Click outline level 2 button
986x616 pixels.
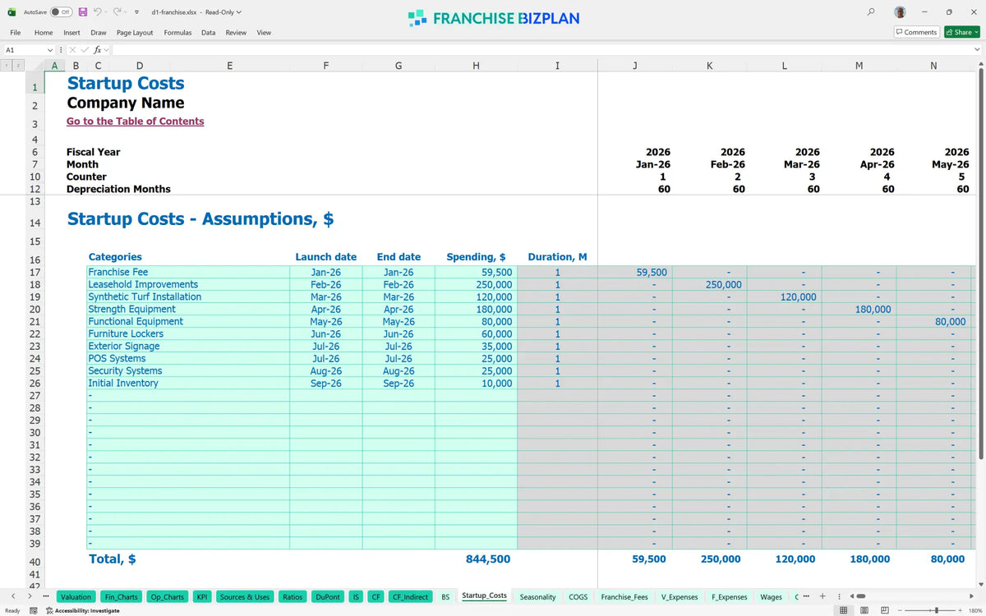coord(17,65)
